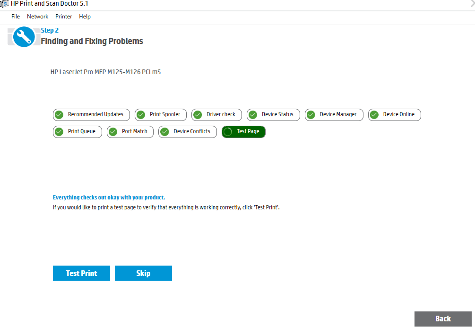Viewport: 475px width, 336px height.
Task: Click the Step 2 heading text
Action: coord(50,30)
